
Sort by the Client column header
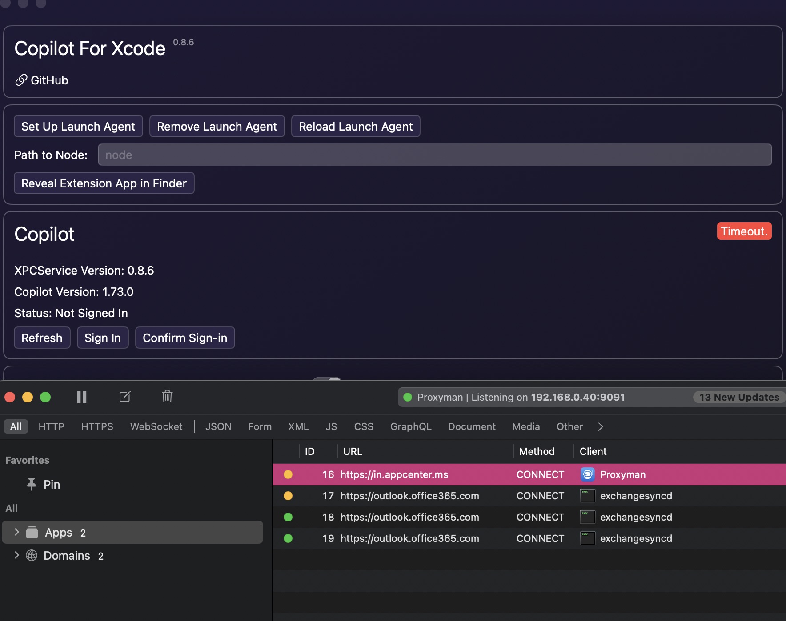[x=593, y=451]
